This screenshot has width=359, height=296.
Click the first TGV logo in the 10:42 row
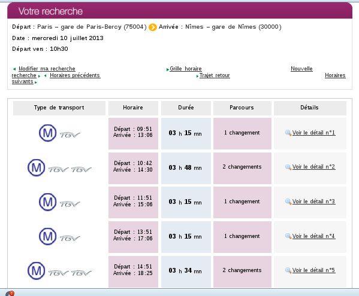(x=58, y=170)
